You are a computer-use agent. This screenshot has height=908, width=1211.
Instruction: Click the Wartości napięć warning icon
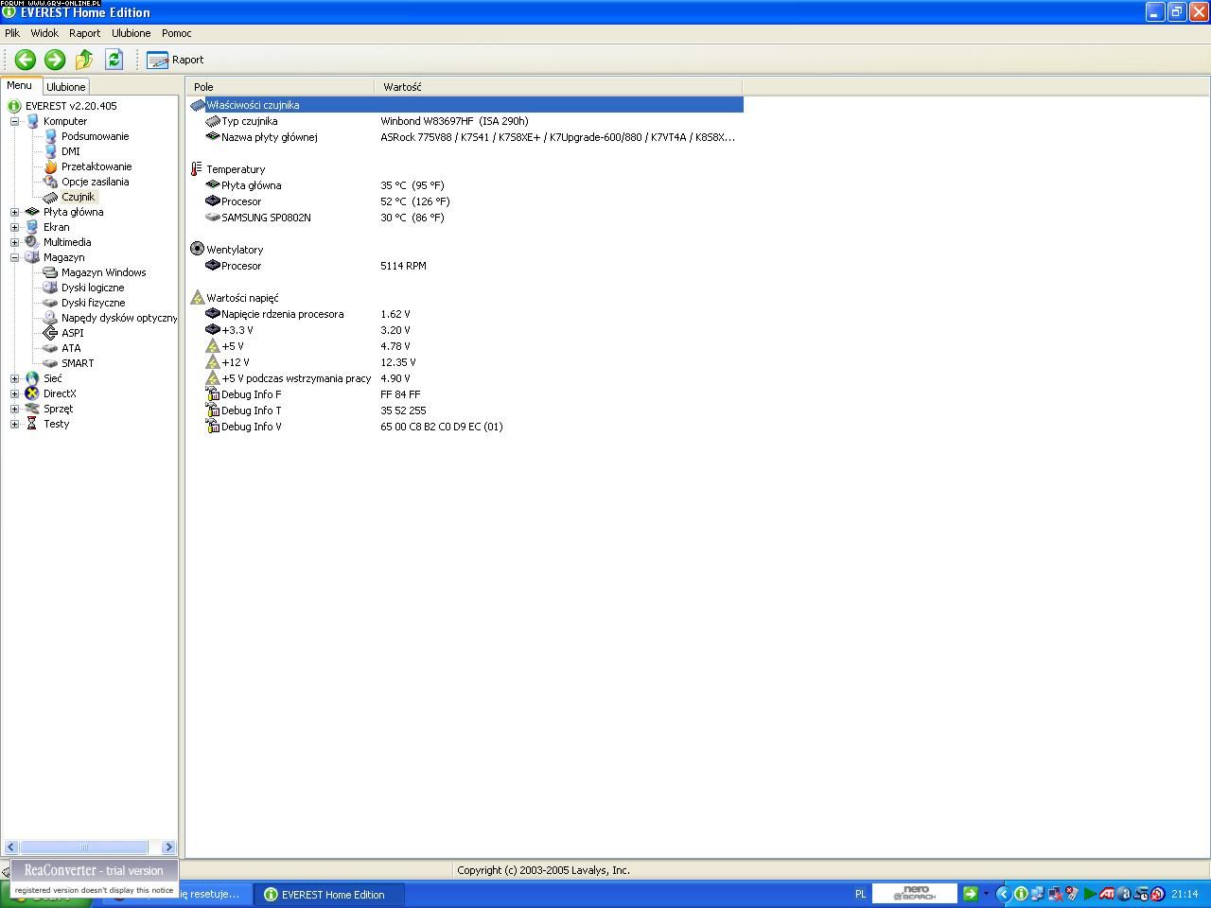click(x=197, y=297)
